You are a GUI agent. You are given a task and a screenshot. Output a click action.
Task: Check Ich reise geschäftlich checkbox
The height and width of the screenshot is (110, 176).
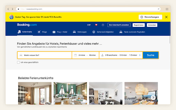click(18, 62)
